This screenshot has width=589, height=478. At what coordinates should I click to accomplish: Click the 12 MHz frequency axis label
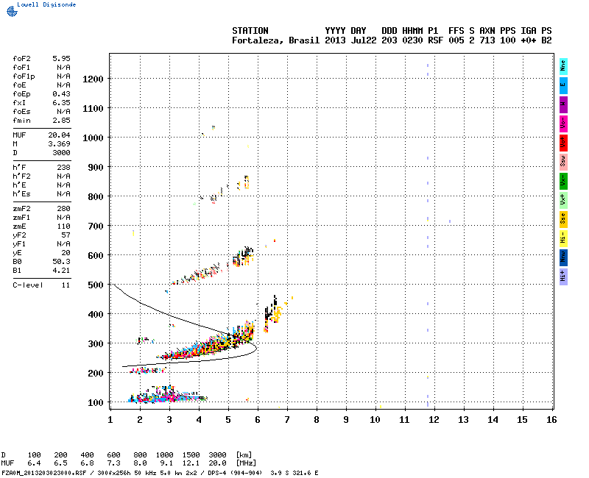(x=434, y=420)
